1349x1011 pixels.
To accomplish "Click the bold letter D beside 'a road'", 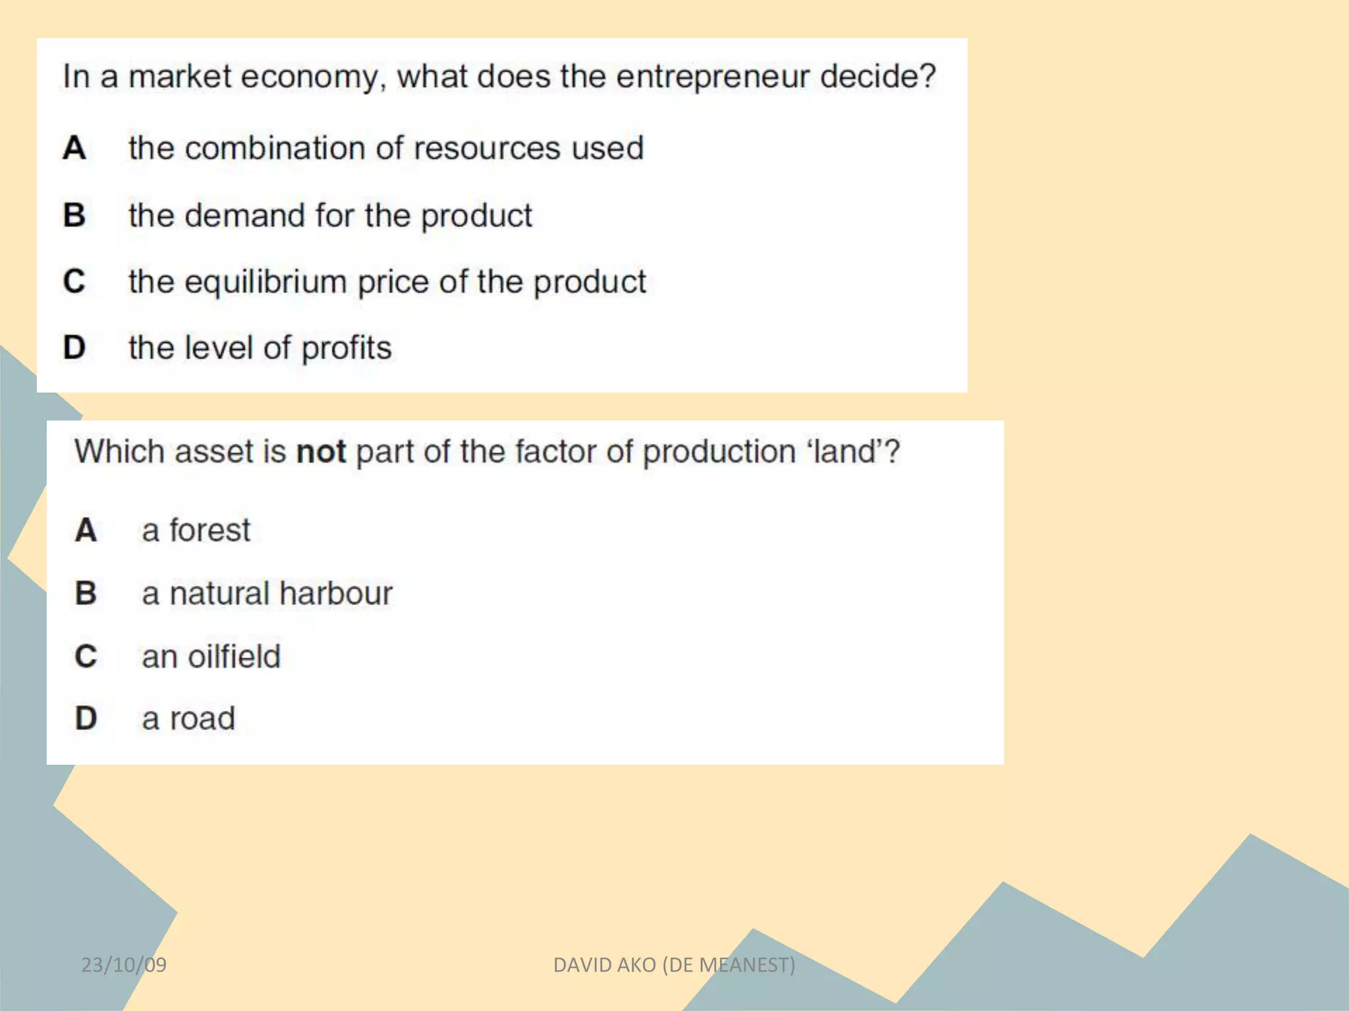I will pyautogui.click(x=86, y=719).
